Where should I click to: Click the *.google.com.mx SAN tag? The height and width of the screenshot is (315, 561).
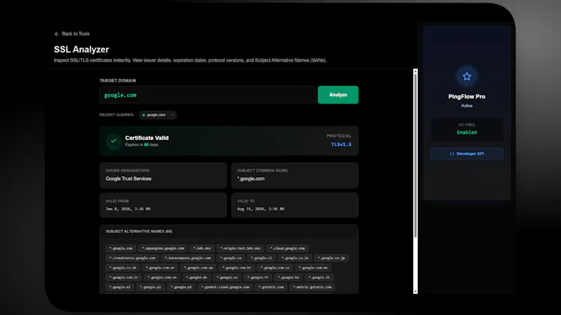[313, 267]
